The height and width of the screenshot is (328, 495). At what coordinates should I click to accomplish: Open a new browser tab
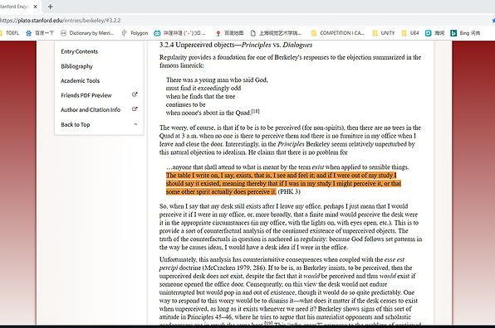(x=50, y=7)
